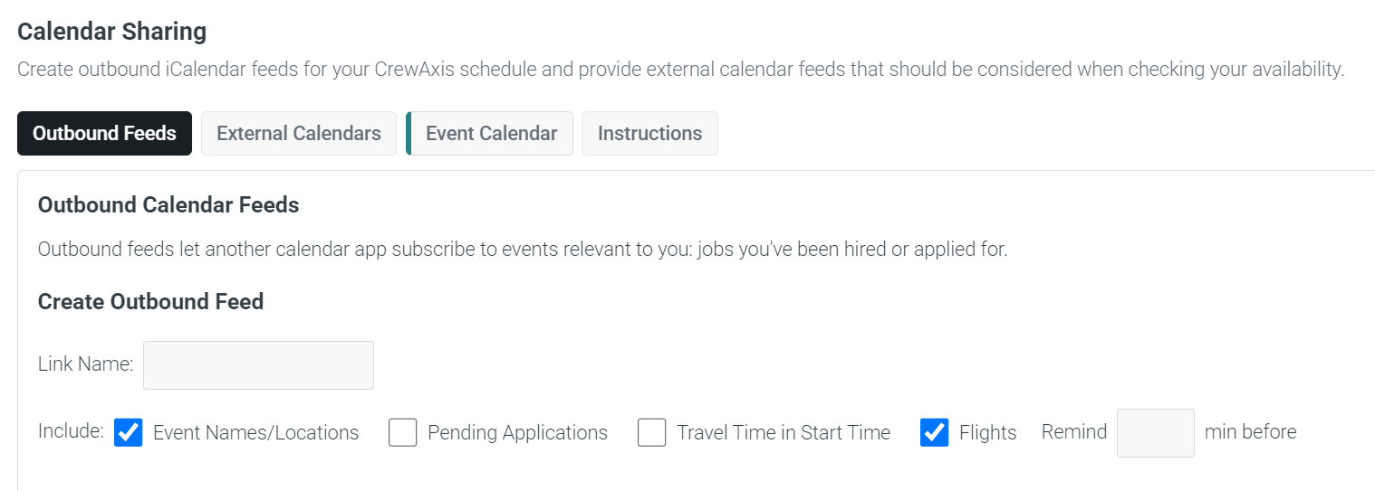
Task: Enable the Pending Applications checkbox
Action: pyautogui.click(x=403, y=432)
